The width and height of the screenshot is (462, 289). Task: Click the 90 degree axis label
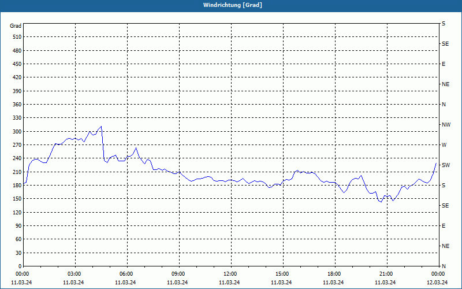(18, 226)
